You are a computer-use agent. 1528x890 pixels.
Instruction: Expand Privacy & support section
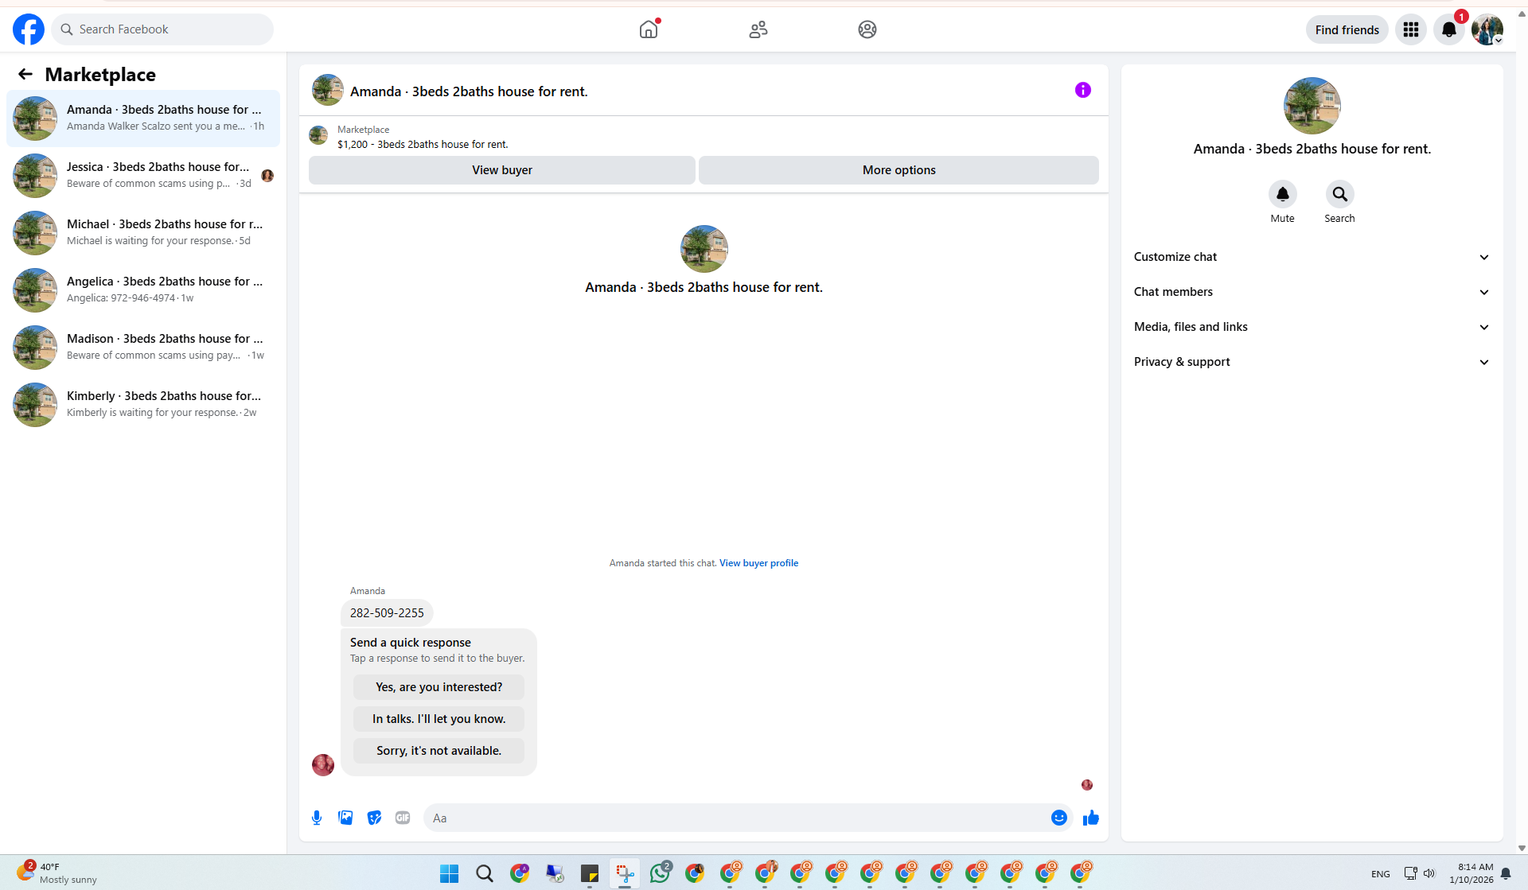click(1312, 362)
